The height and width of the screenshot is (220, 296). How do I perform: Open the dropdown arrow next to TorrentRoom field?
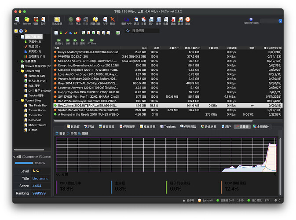[x=280, y=21]
